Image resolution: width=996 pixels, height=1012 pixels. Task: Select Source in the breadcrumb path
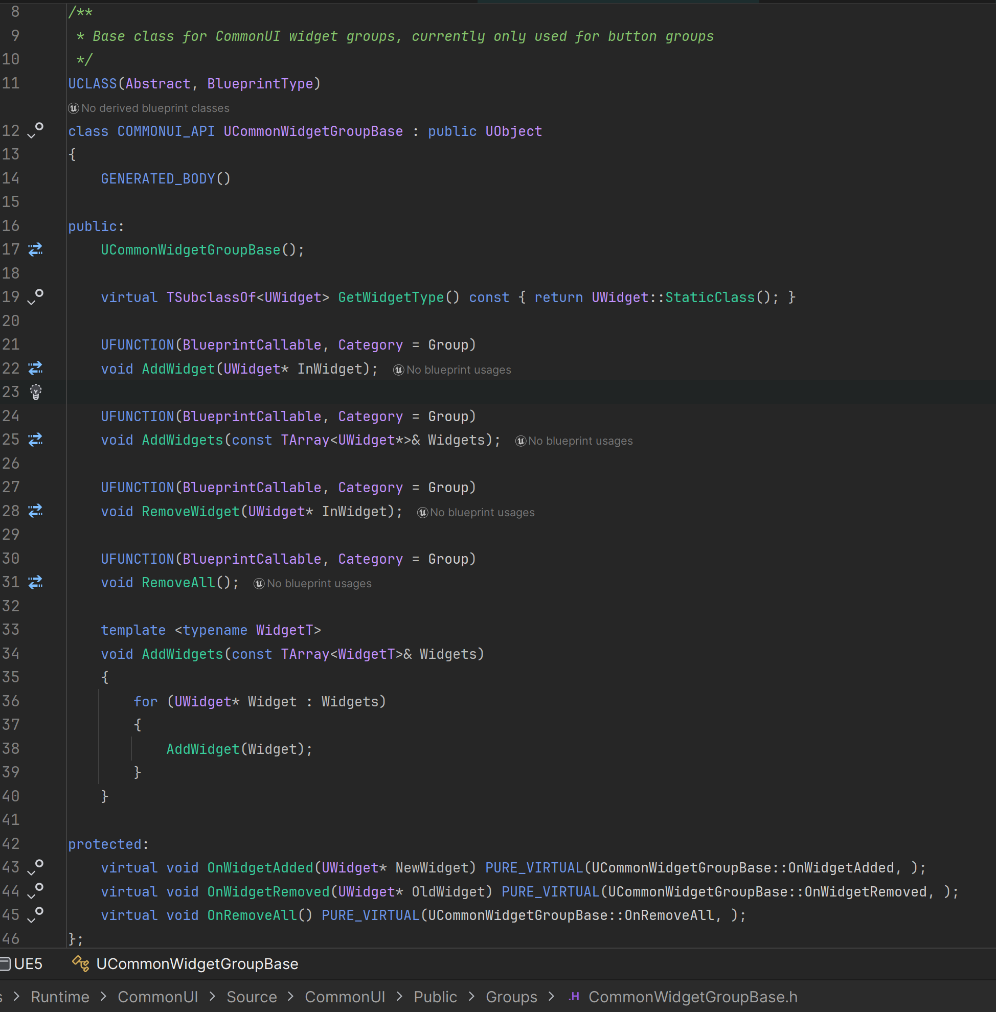click(252, 997)
